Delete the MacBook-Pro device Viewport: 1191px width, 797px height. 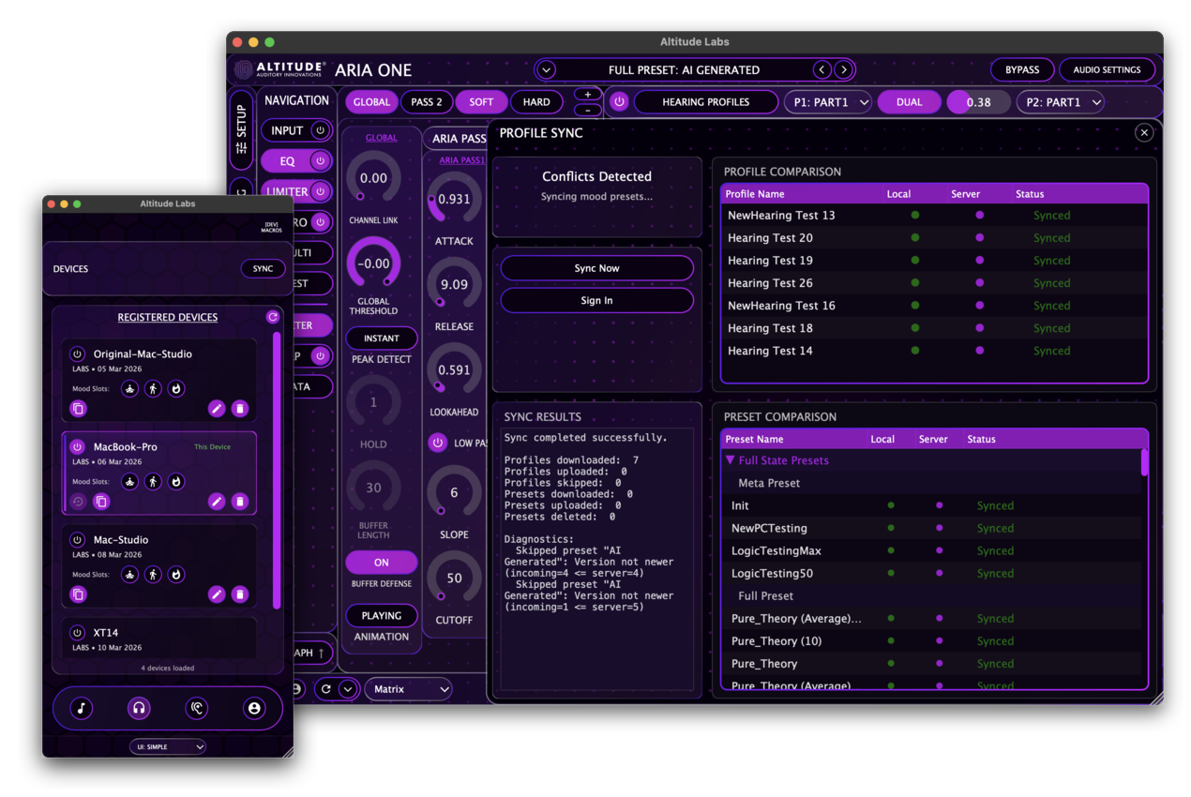click(240, 502)
